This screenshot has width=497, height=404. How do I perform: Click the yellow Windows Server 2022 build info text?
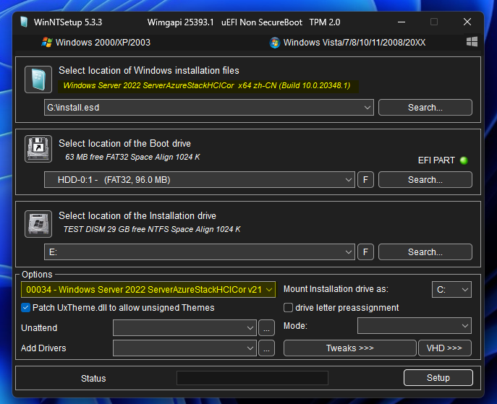point(207,85)
